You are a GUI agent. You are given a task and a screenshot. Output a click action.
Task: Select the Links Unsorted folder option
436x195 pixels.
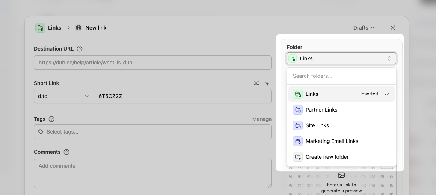341,94
